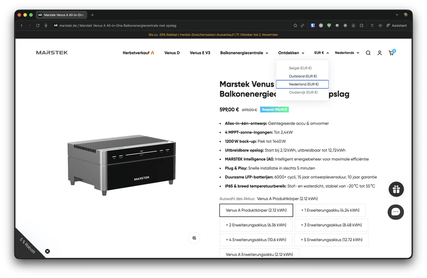Select + 1 Erweiterungsakku (4.24 kWh) option
427x278 pixels.
[330, 210]
